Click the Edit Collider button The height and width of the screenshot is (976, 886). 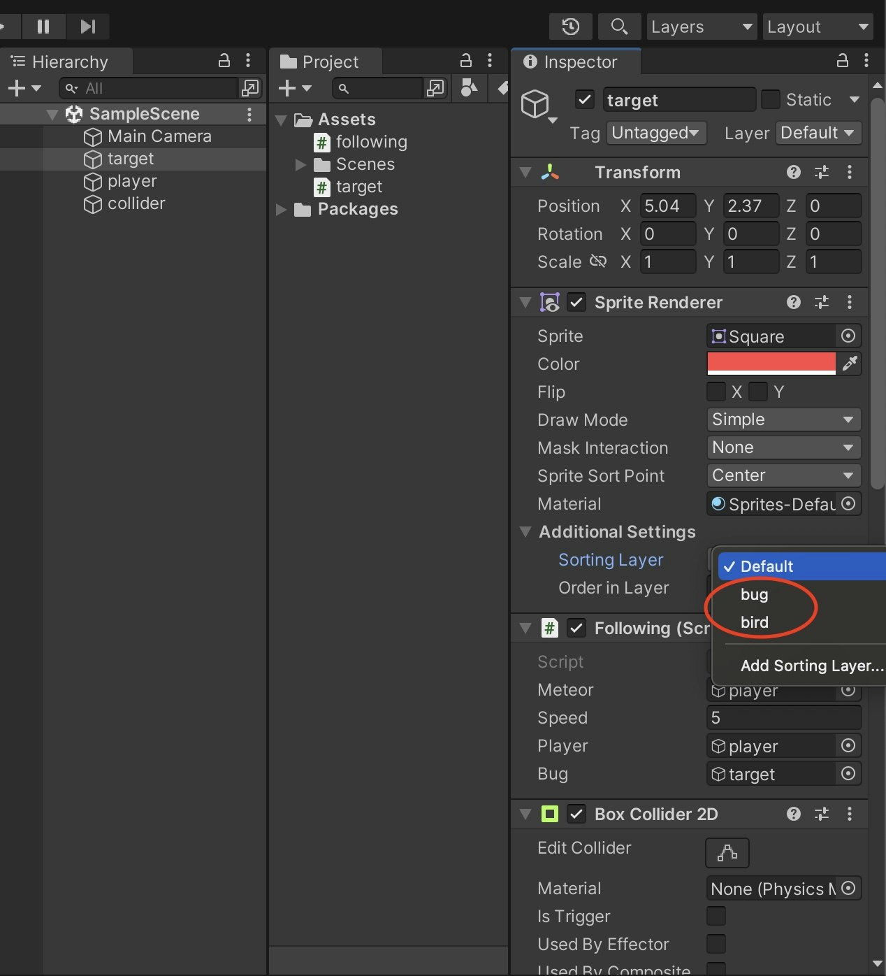point(727,853)
